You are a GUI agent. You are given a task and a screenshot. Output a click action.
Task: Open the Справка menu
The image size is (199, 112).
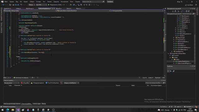click(77, 2)
